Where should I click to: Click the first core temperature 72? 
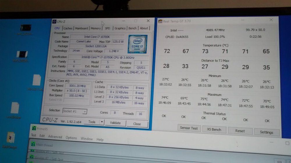coord(167,51)
